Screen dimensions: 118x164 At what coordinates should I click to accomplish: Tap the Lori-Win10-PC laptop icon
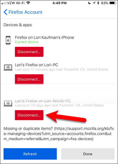8,103
